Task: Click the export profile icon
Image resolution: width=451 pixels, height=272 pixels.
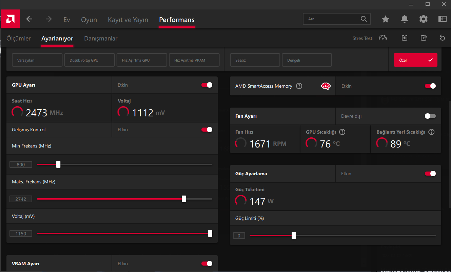Action: (424, 38)
